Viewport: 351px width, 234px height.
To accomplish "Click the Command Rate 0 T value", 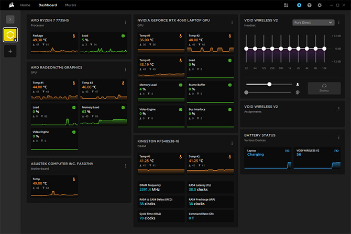I will coord(191,218).
